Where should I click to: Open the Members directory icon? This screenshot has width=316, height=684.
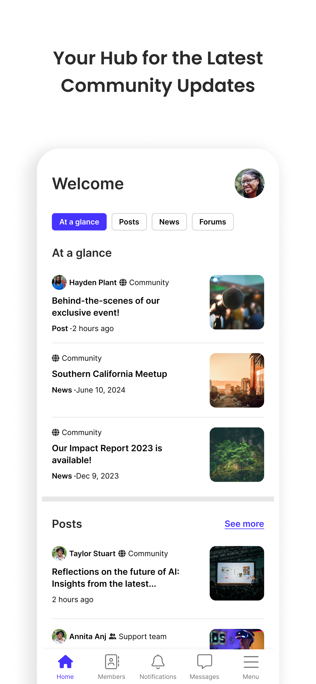coord(112,661)
